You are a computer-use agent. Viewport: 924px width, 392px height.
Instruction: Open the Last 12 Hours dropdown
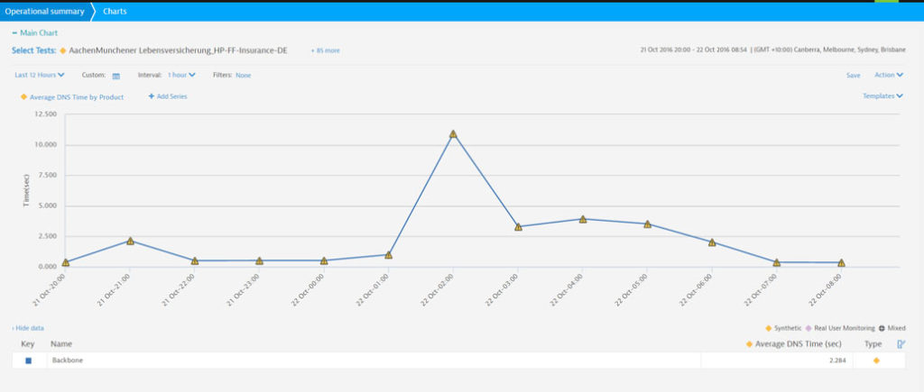40,75
